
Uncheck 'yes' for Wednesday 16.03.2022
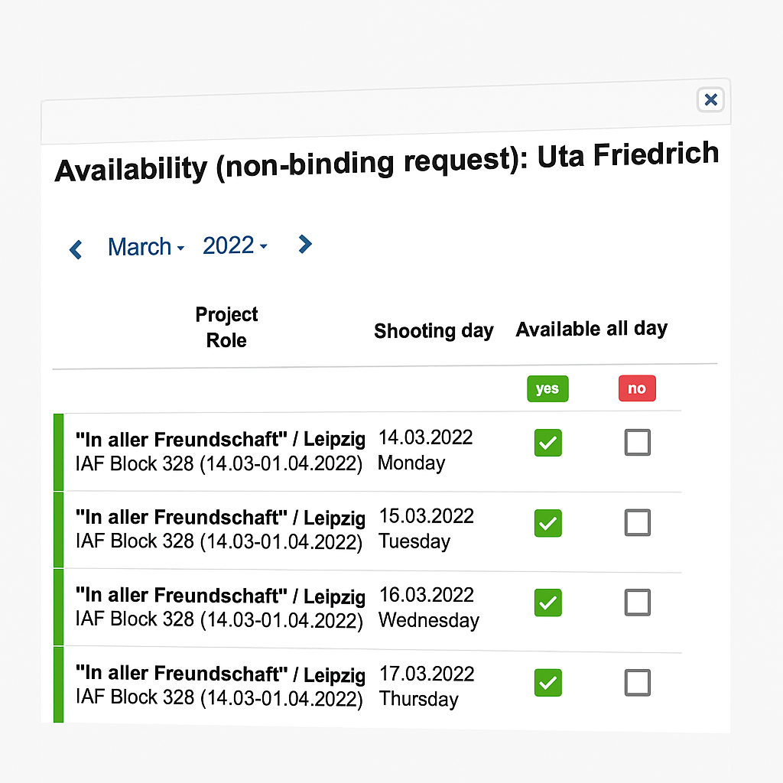point(547,603)
